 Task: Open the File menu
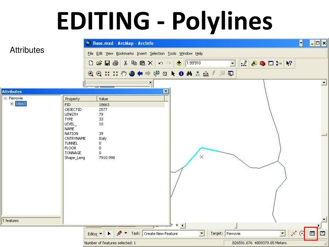coord(90,54)
